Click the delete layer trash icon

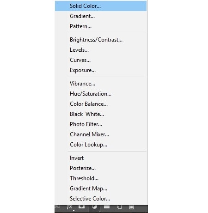(x=131, y=207)
